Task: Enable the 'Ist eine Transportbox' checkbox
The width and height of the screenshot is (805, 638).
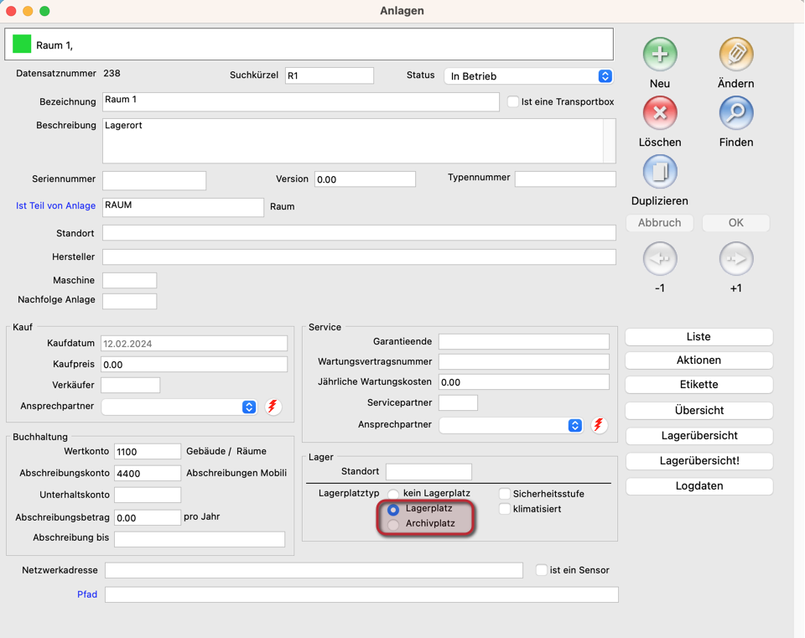Action: tap(513, 102)
